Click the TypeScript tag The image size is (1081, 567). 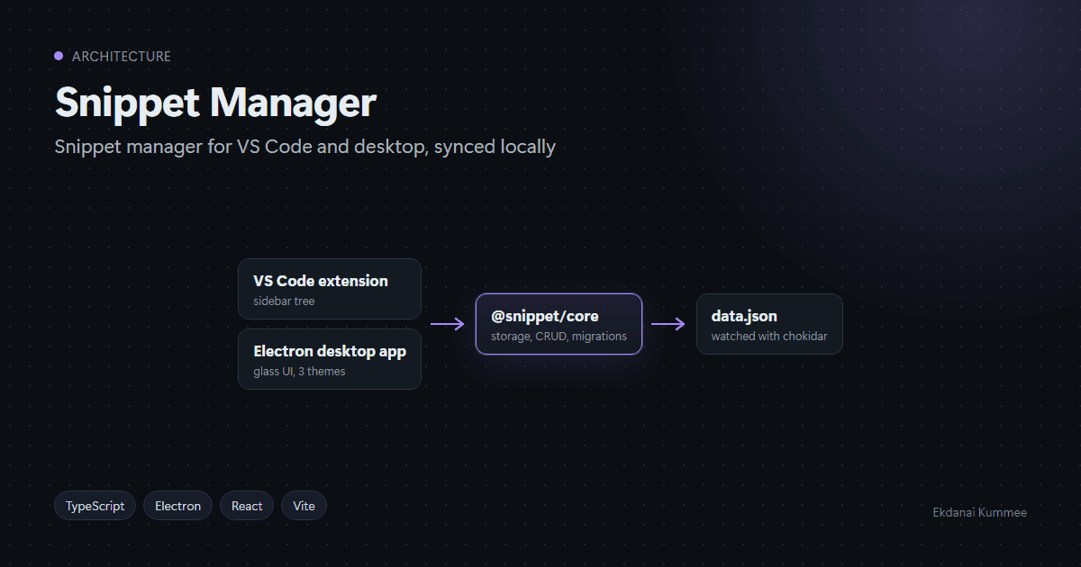coord(95,506)
